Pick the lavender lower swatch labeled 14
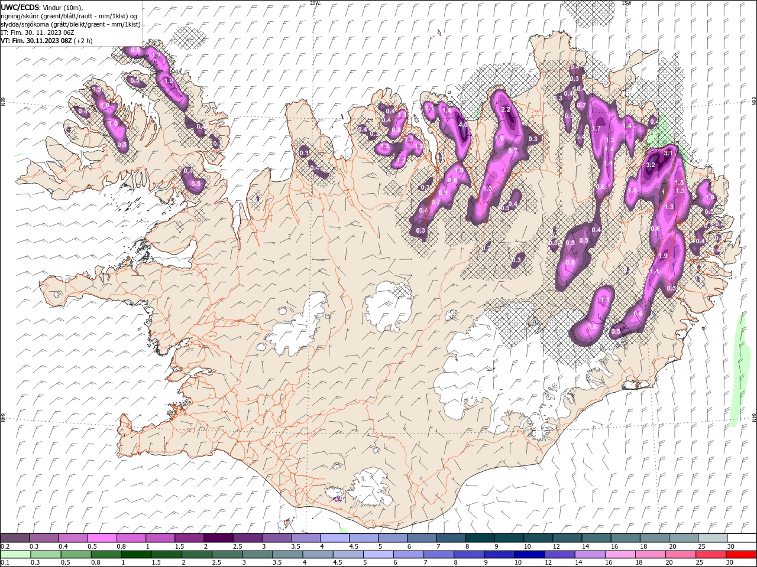The image size is (757, 567). [x=590, y=555]
